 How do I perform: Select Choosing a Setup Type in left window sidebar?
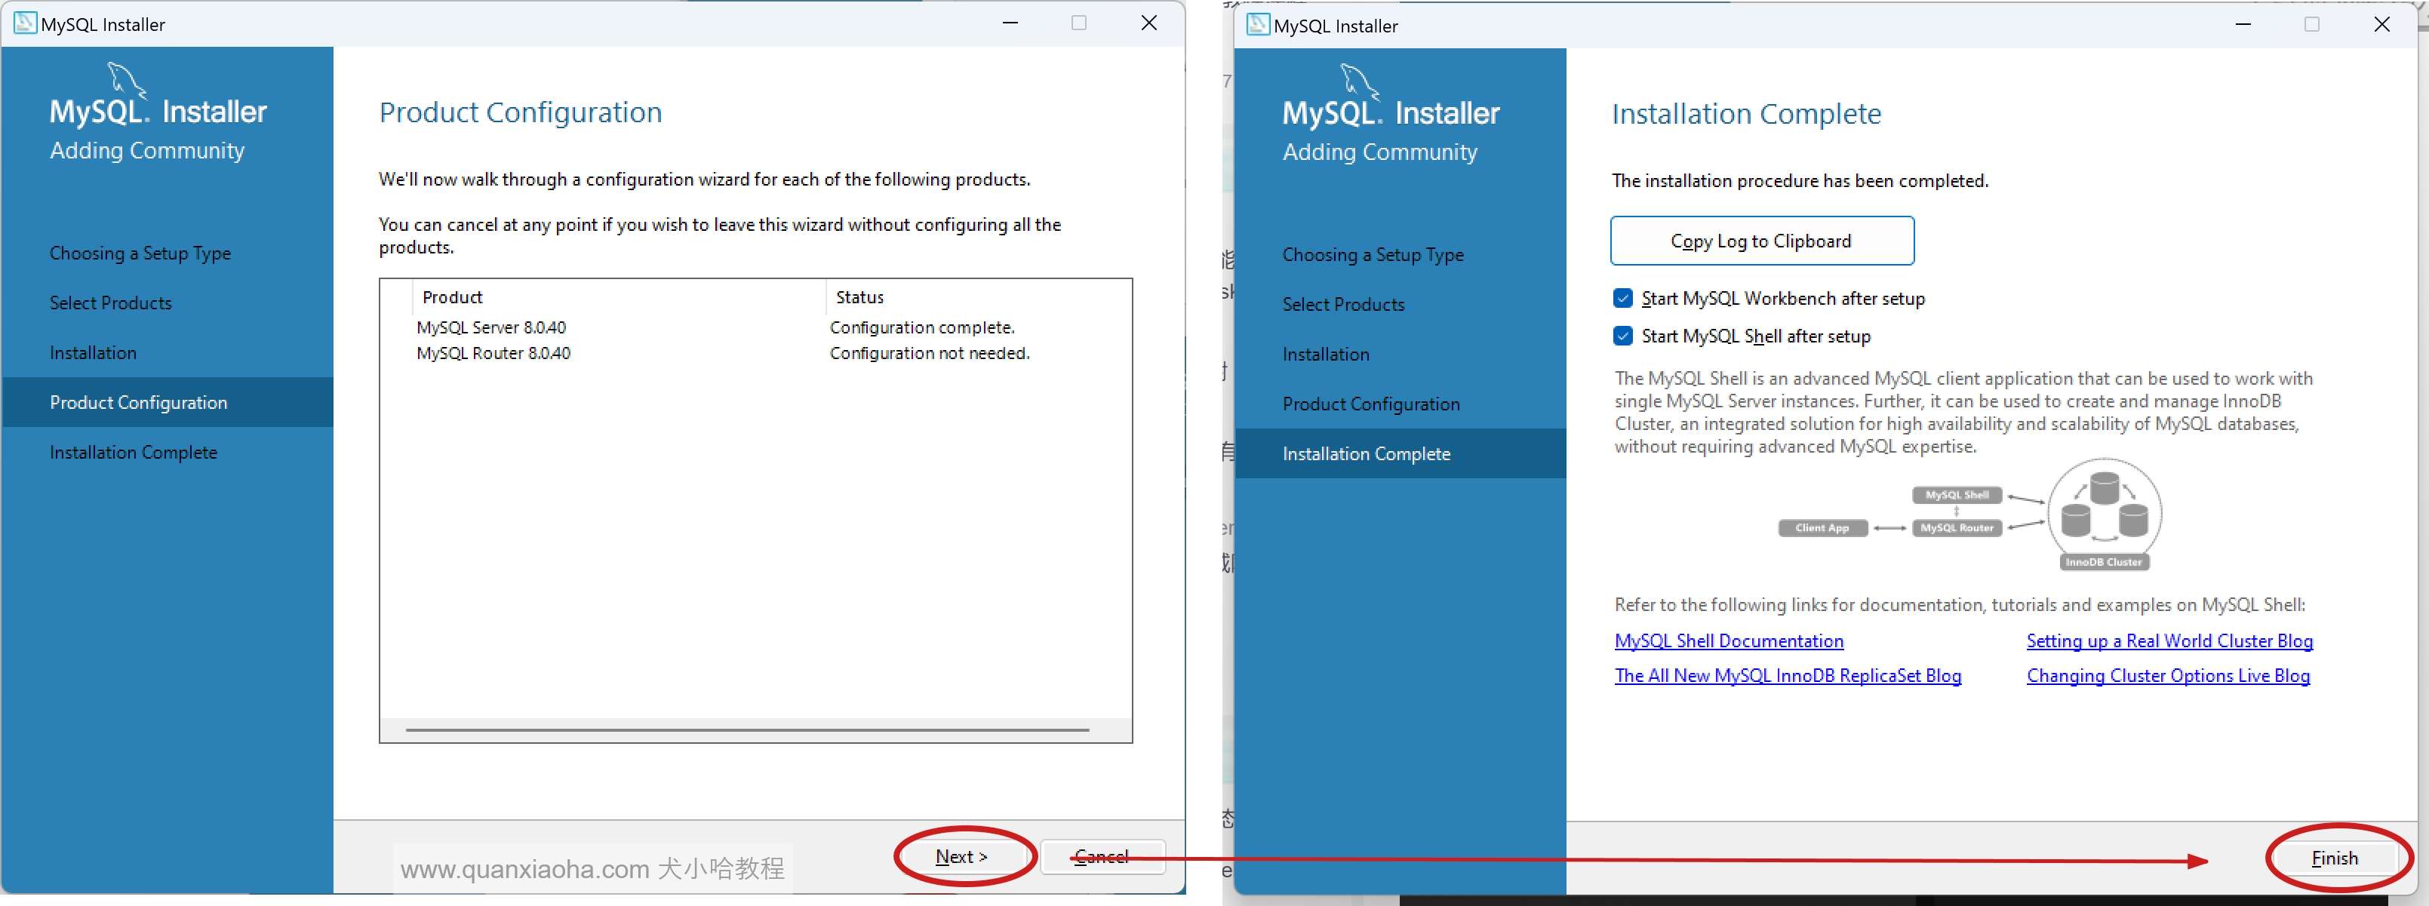pyautogui.click(x=140, y=253)
